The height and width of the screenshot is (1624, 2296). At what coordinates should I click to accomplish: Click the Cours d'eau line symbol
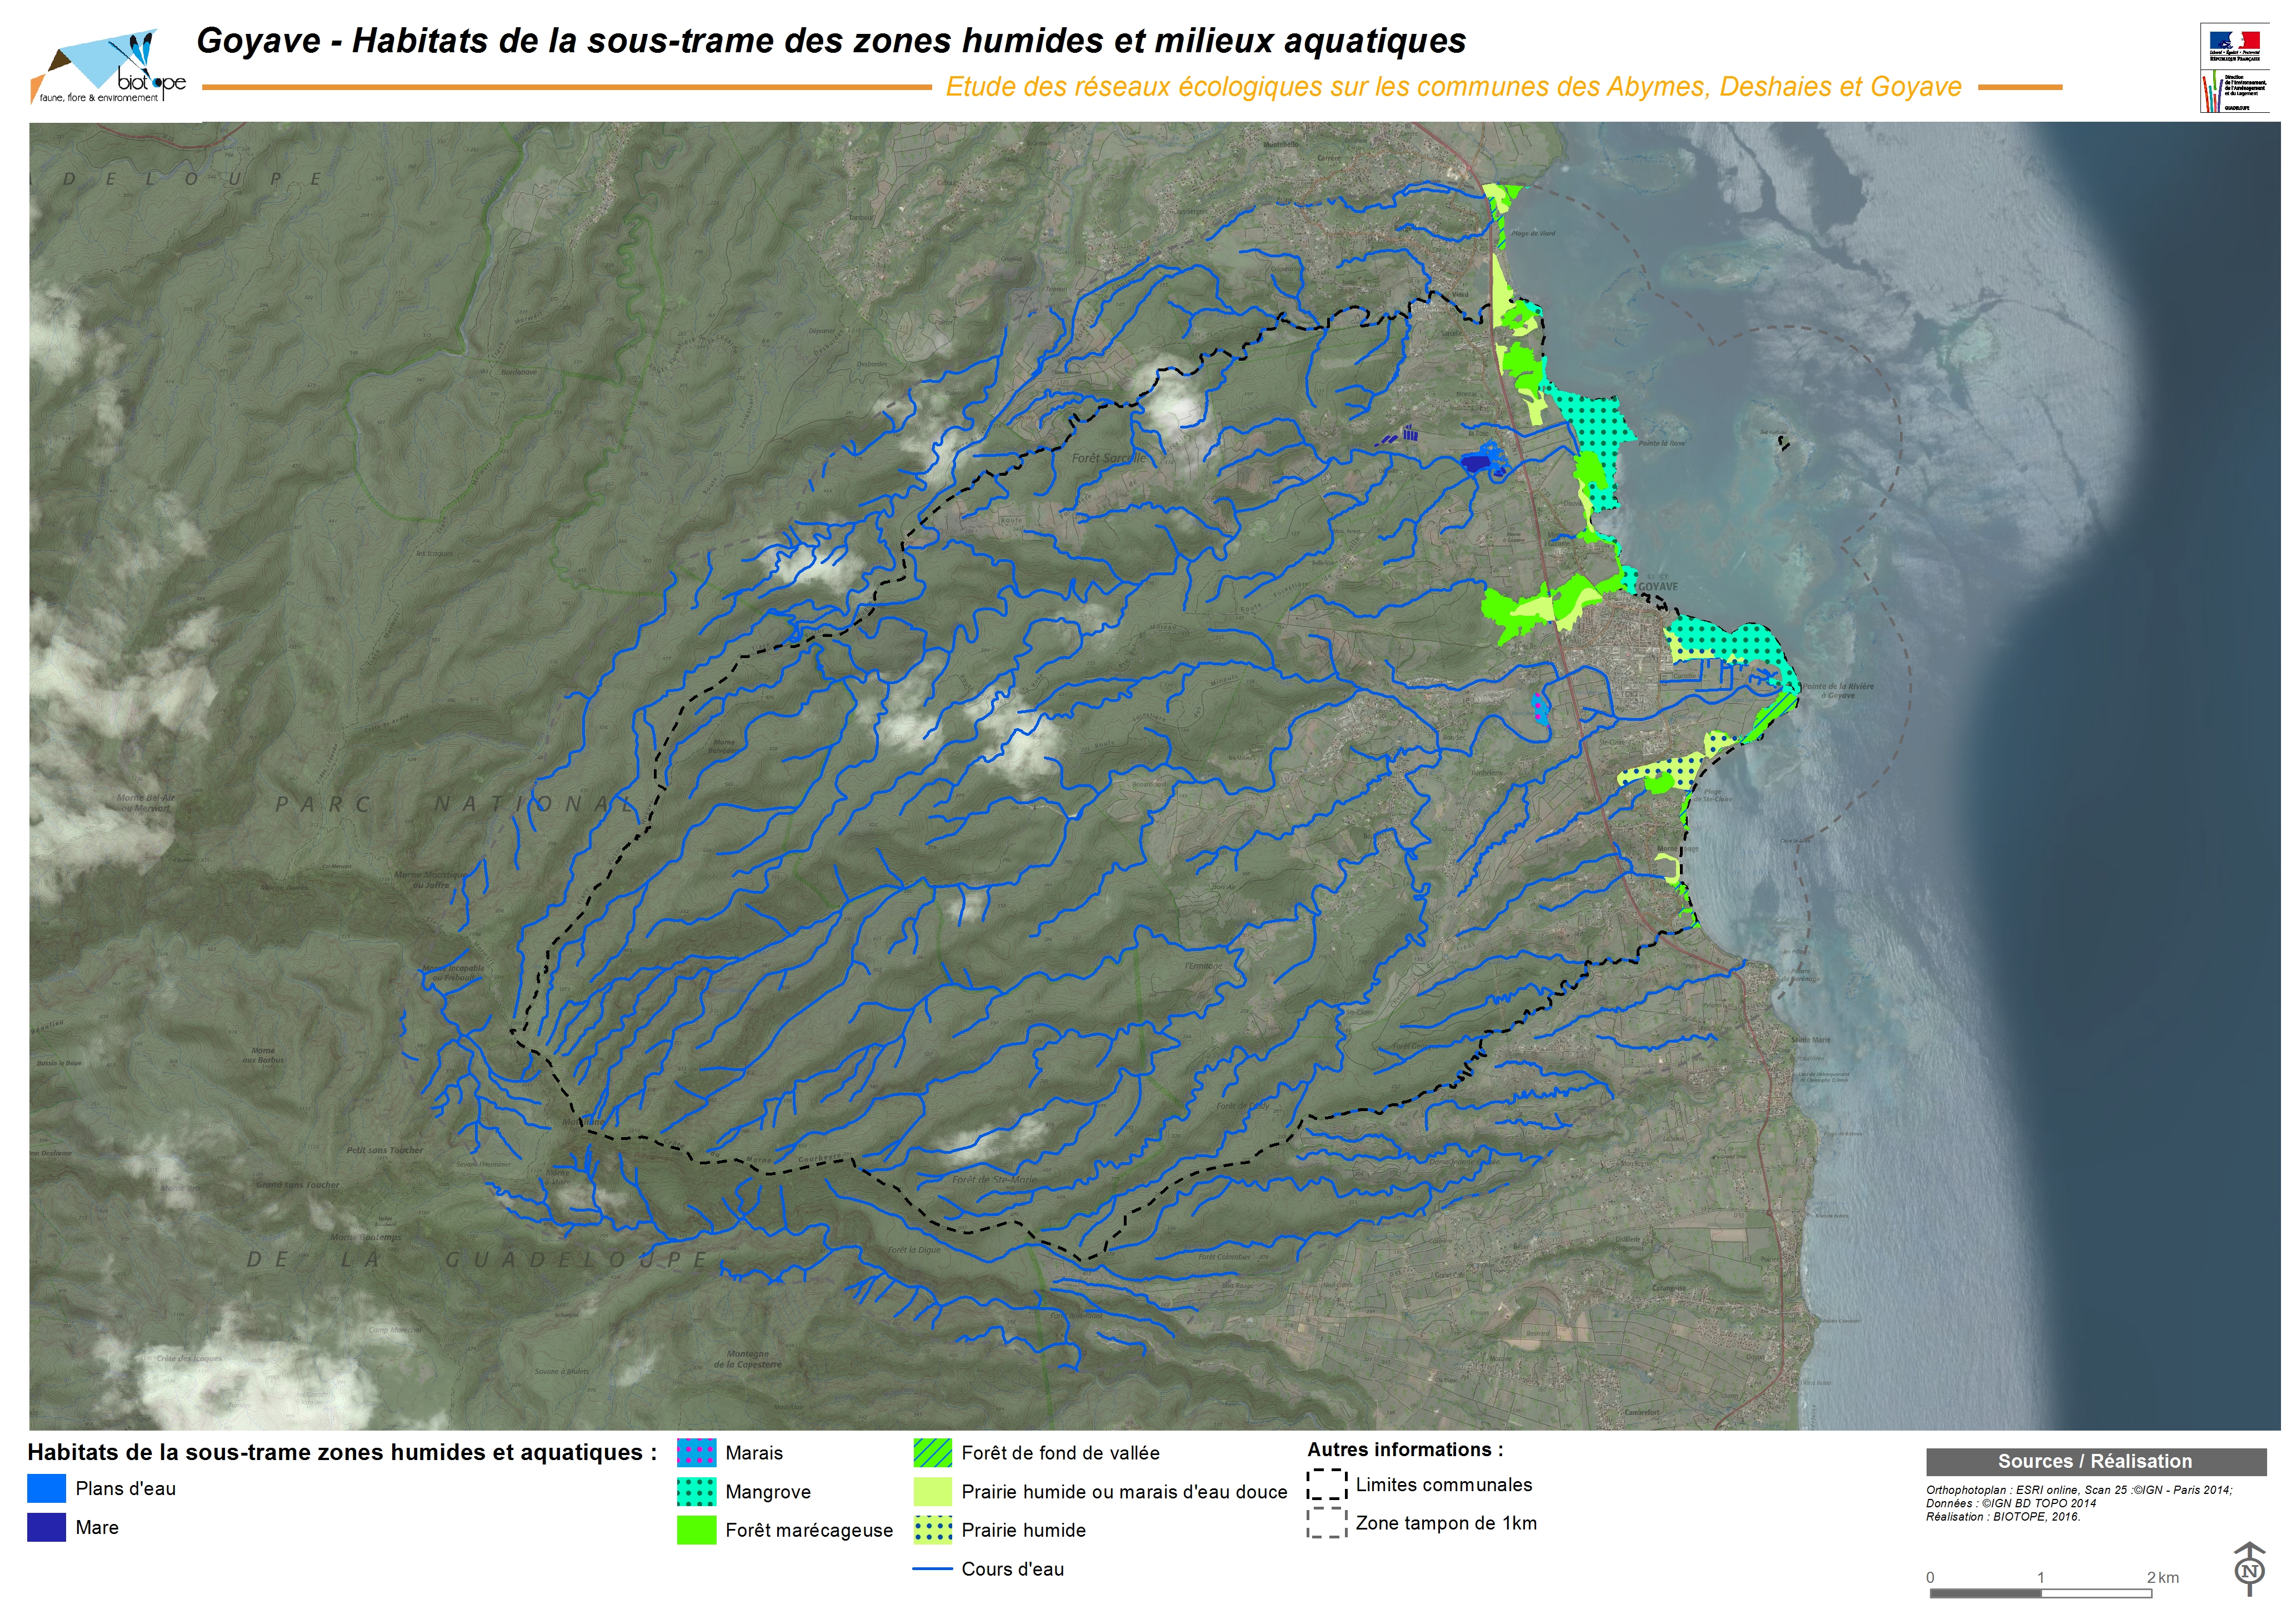[932, 1570]
